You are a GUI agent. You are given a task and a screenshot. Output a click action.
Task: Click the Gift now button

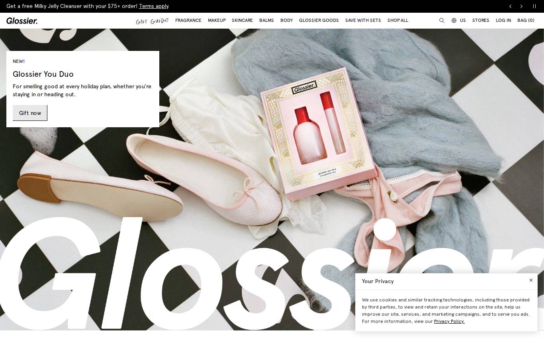(30, 113)
